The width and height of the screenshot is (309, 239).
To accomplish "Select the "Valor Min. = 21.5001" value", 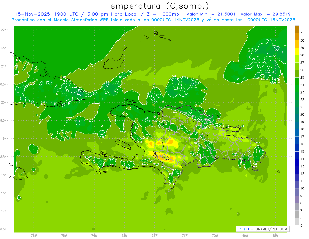I will point(211,14).
